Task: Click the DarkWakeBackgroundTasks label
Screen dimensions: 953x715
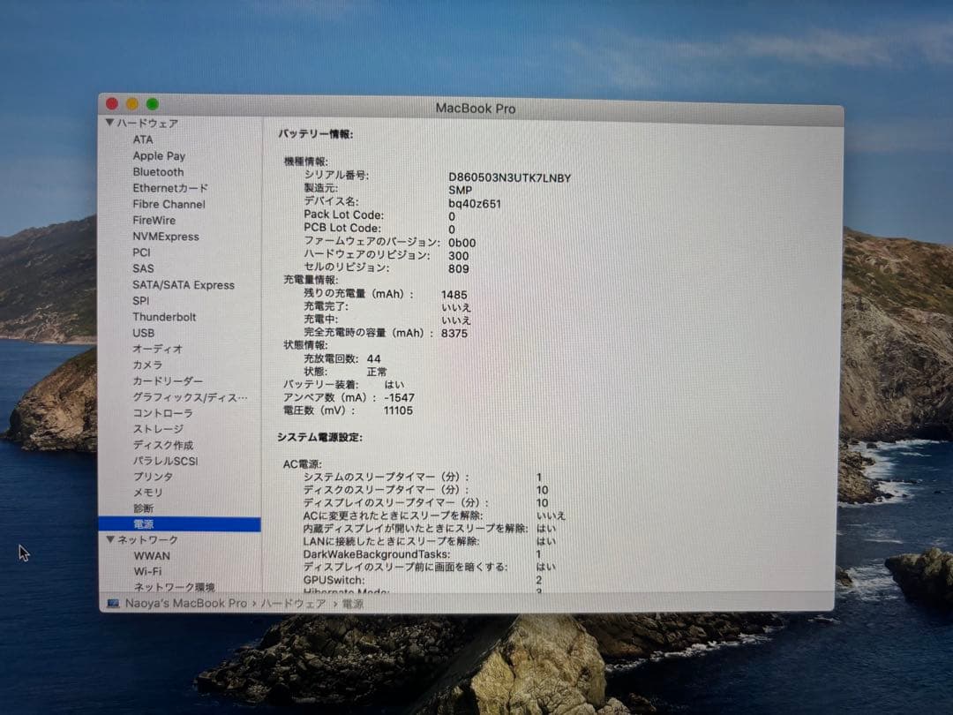Action: [376, 553]
